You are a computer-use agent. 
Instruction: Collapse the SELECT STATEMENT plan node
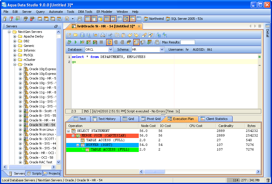[x=69, y=131]
